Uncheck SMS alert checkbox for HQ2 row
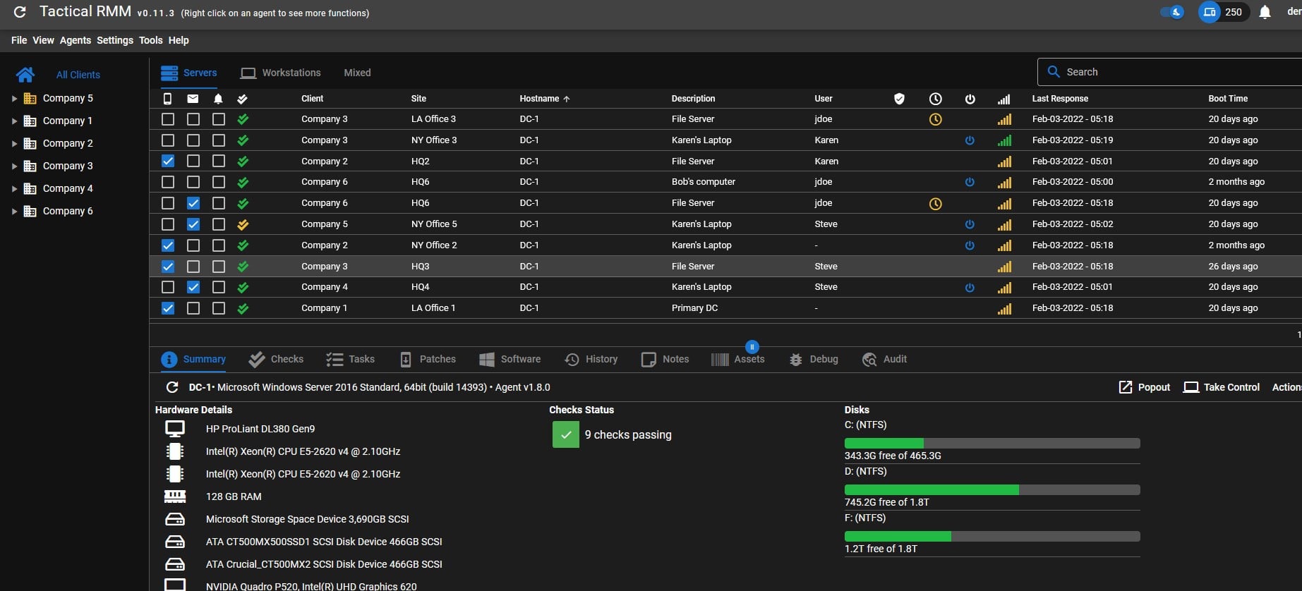1302x591 pixels. (x=167, y=161)
